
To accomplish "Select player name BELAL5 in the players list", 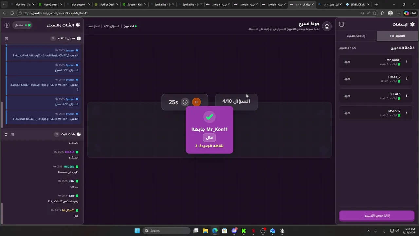I will tap(395, 94).
